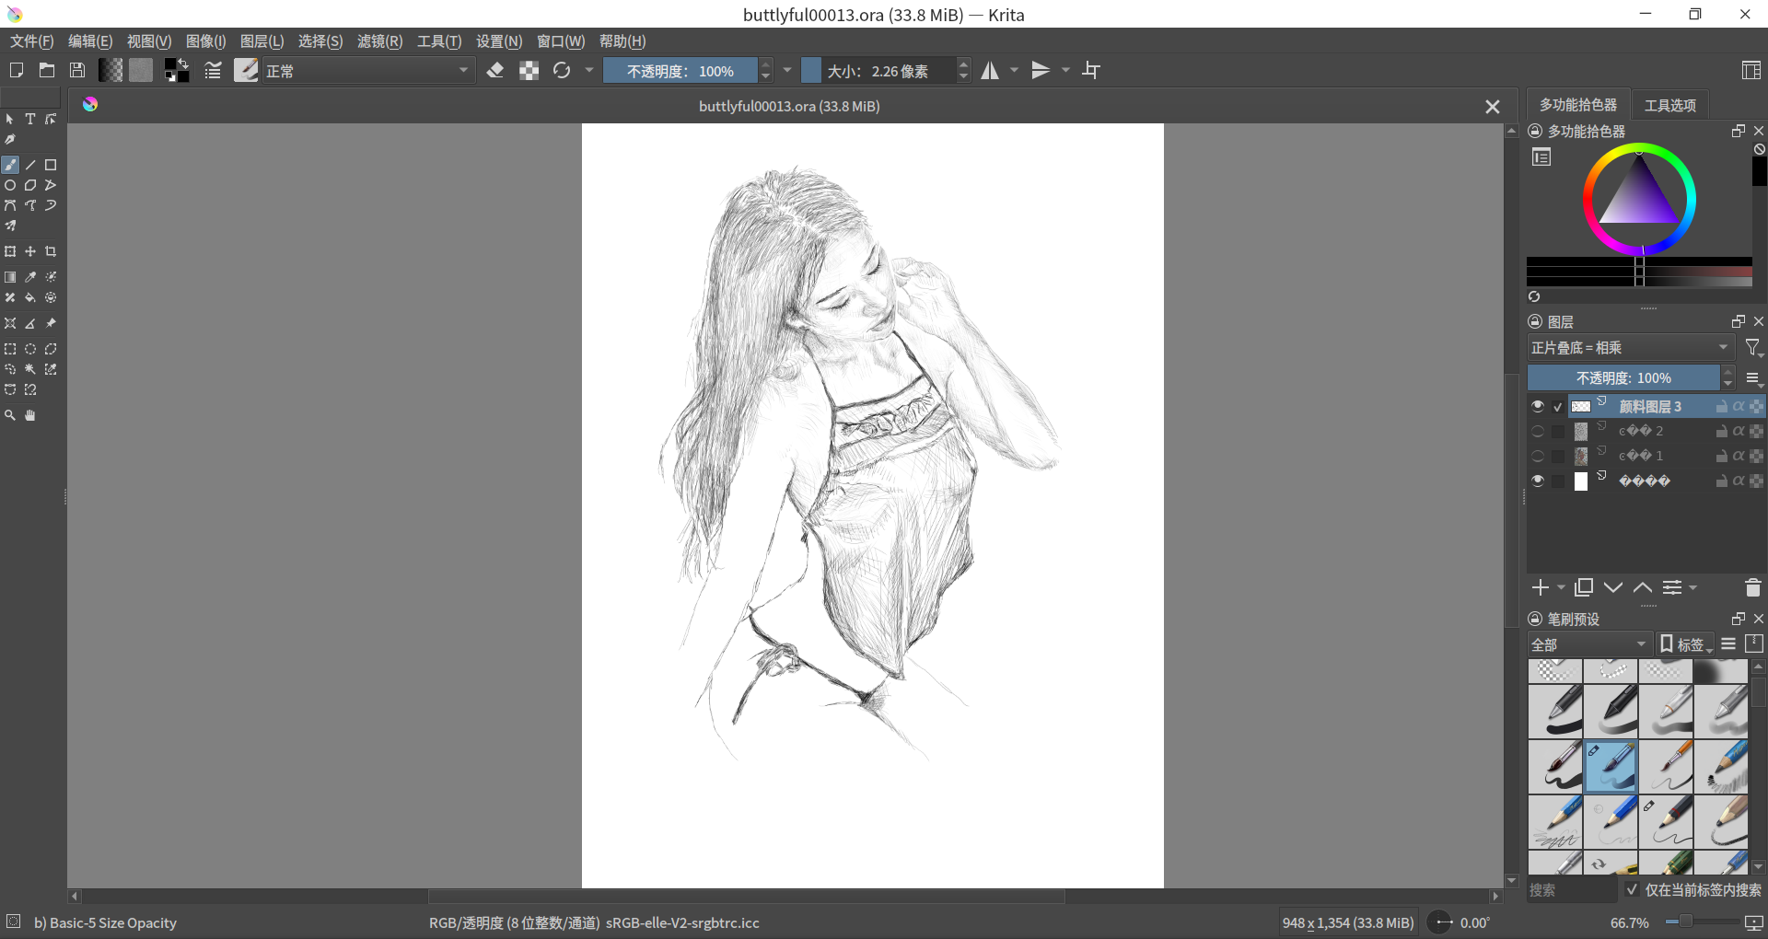Switch to the 工具选项 tab

tap(1669, 104)
